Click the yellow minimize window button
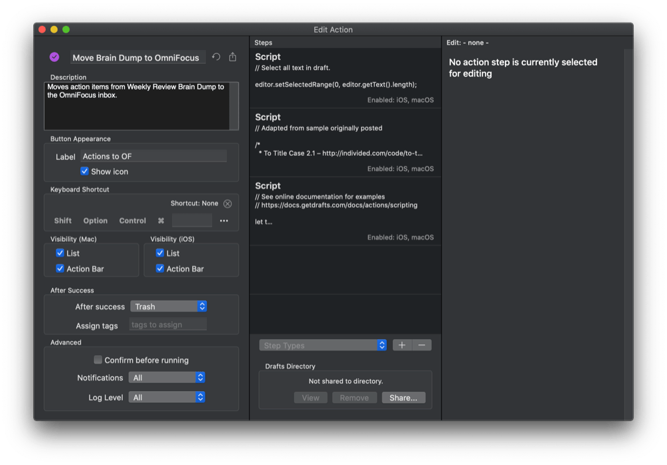Screen dimensions: 667x465 (x=54, y=29)
